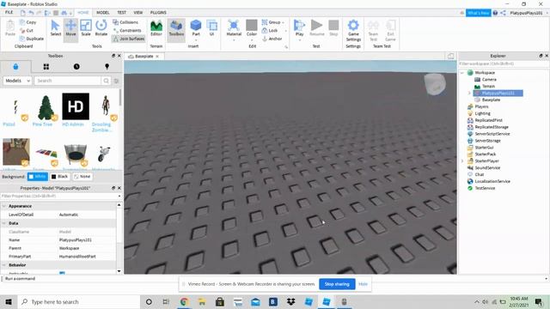Open the Terrain Editor
This screenshot has height=309, width=550.
click(156, 28)
